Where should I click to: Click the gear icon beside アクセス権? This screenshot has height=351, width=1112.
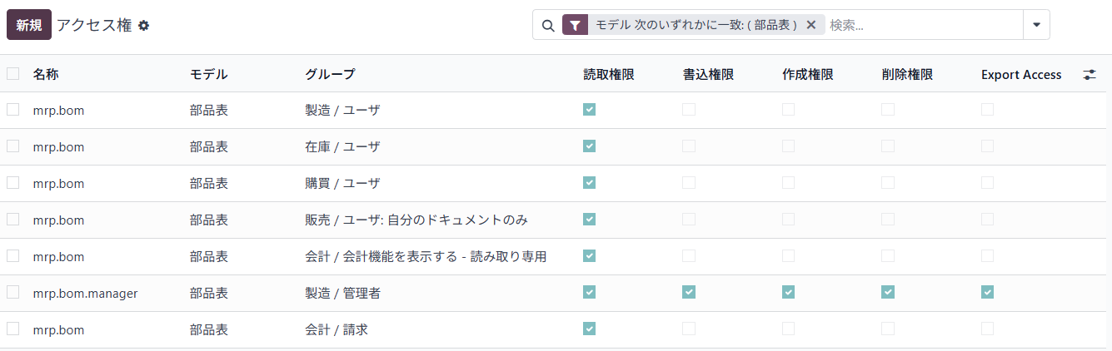144,26
